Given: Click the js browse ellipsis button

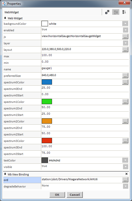Looking at the screenshot, I should coord(125,37).
